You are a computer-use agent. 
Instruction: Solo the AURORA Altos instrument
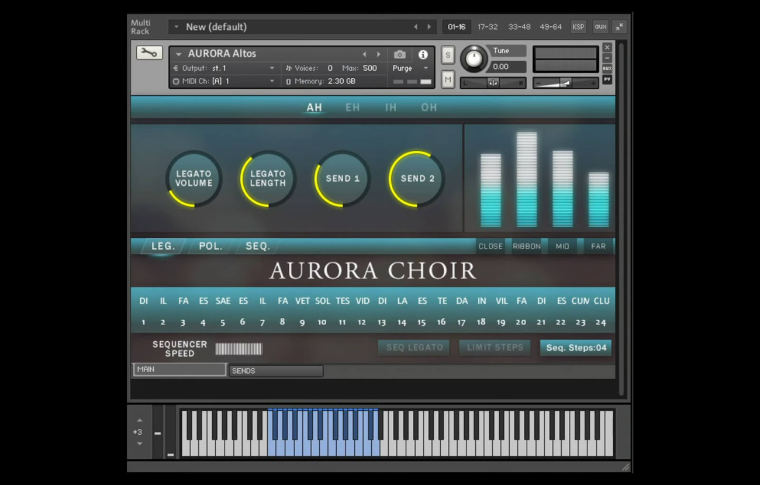[447, 54]
